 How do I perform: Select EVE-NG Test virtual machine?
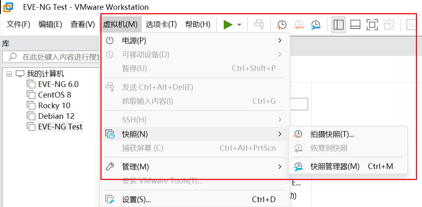pos(60,127)
